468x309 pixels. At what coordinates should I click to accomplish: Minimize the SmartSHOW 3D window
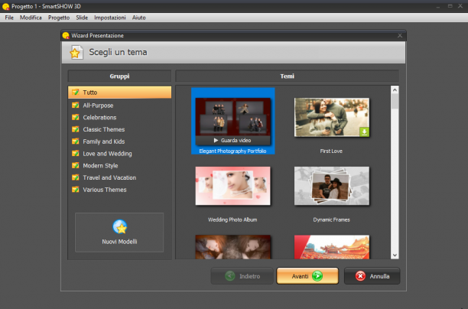pos(438,6)
